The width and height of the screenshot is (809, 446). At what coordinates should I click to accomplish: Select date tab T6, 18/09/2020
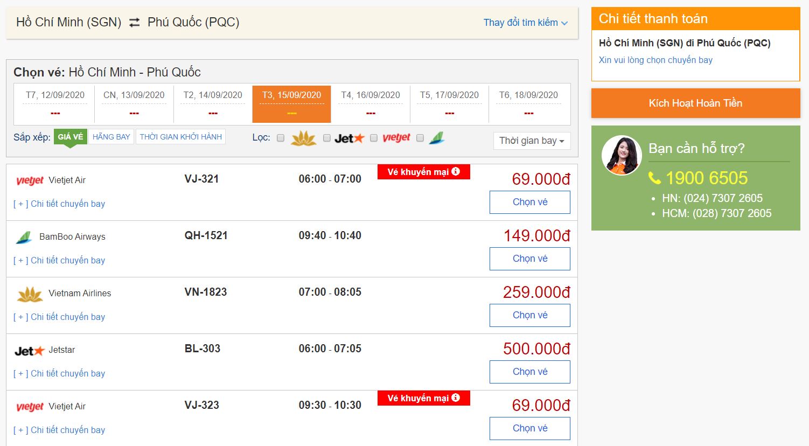pyautogui.click(x=529, y=103)
